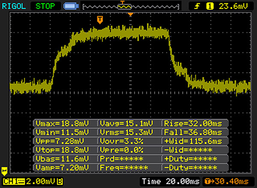Click the Vpre=0.0% measurement

[122, 150]
